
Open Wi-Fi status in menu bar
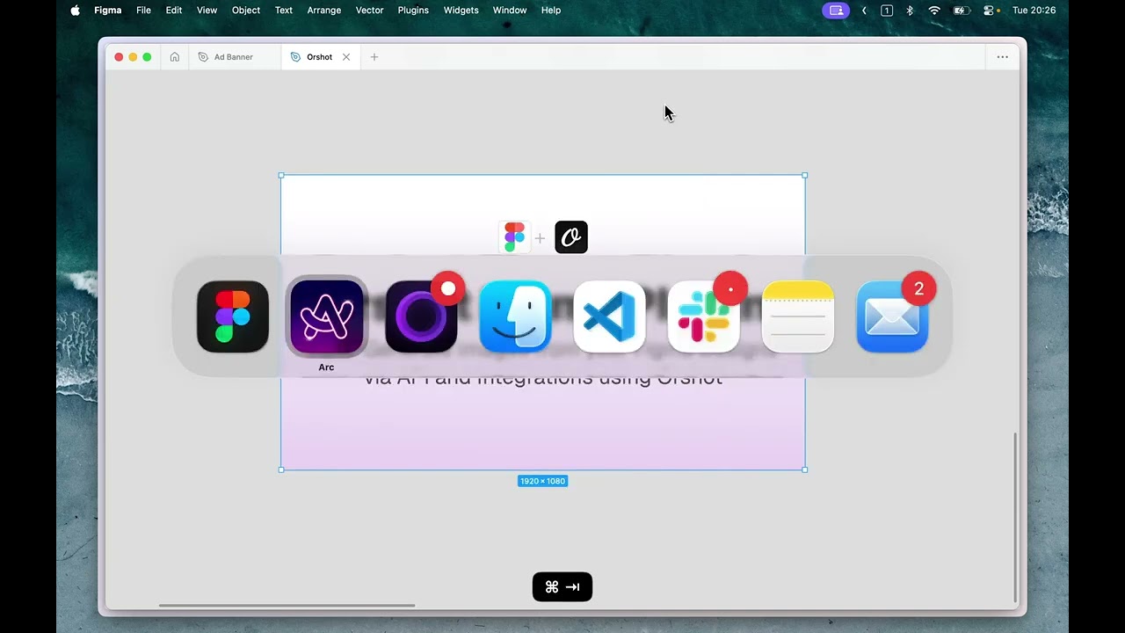pyautogui.click(x=934, y=11)
